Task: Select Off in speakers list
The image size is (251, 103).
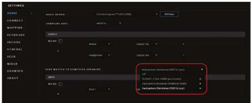Action: point(144,74)
